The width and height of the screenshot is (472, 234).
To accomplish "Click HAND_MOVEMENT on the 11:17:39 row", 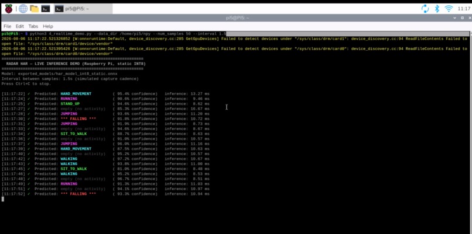I will point(76,149).
